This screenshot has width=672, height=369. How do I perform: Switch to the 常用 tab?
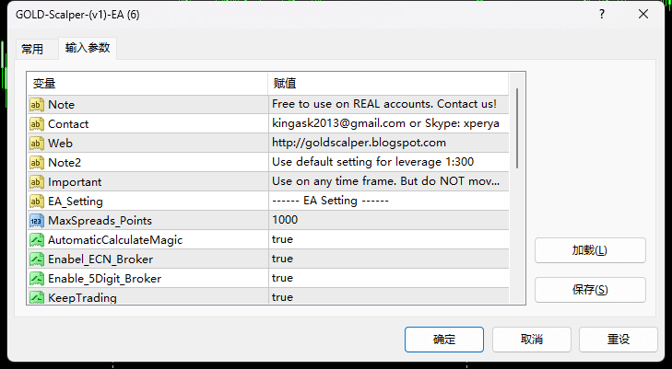32,49
